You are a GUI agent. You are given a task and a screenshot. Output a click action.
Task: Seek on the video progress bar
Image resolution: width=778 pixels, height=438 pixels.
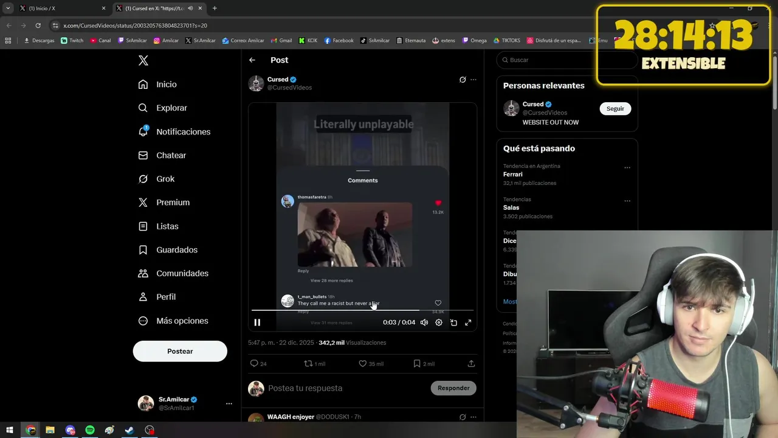362,310
